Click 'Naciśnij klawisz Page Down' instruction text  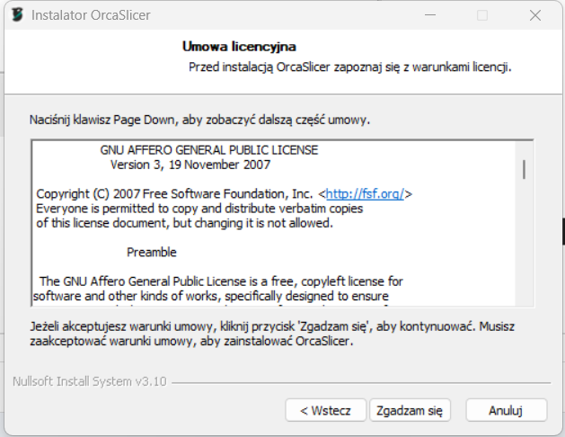(x=199, y=120)
